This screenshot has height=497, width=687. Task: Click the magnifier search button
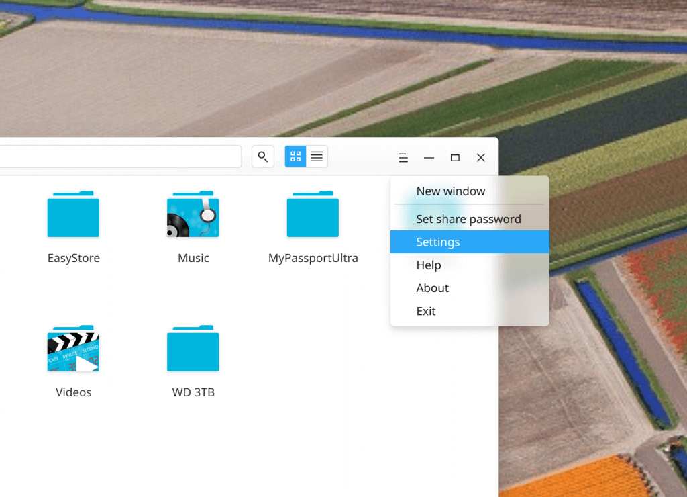pyautogui.click(x=263, y=156)
